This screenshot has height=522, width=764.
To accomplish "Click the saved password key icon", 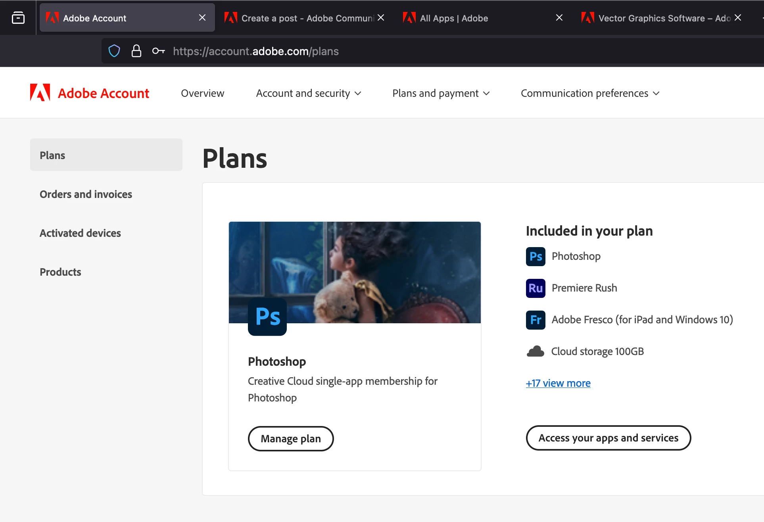I will click(x=158, y=51).
